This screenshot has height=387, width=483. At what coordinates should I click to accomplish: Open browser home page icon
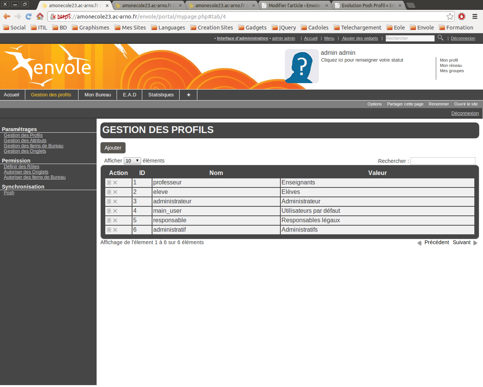40,17
